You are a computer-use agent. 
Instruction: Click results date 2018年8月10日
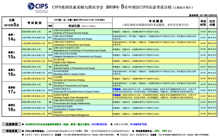point(138,124)
